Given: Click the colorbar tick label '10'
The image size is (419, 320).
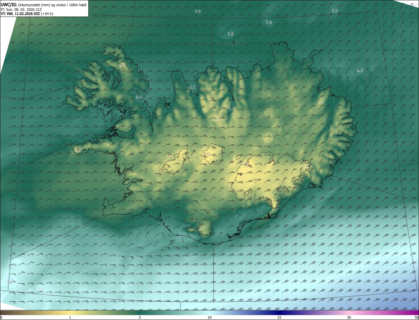Looking at the screenshot, I should coord(209,317).
